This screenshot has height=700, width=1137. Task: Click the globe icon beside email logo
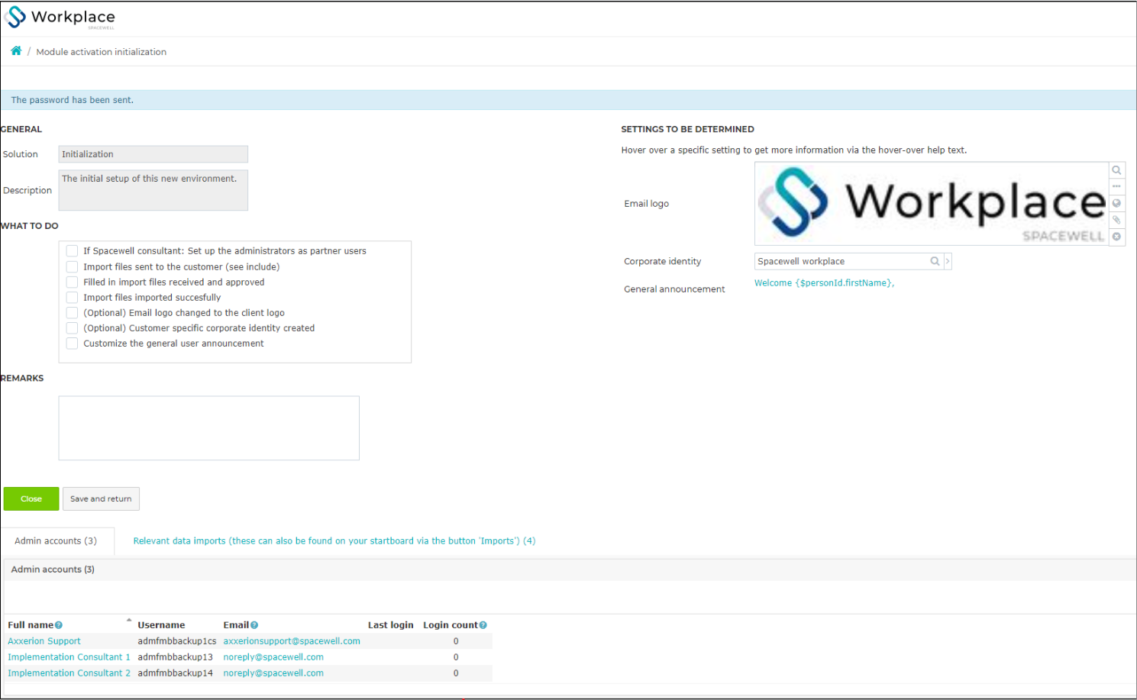coord(1116,203)
